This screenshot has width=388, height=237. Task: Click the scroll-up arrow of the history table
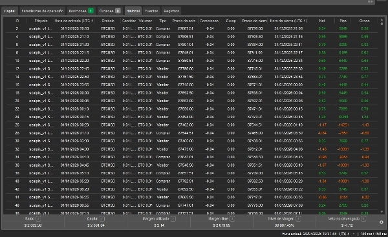point(382,20)
